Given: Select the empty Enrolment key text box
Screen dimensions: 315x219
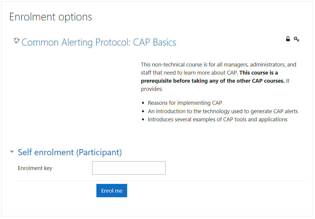Looking at the screenshot, I should [x=129, y=168].
